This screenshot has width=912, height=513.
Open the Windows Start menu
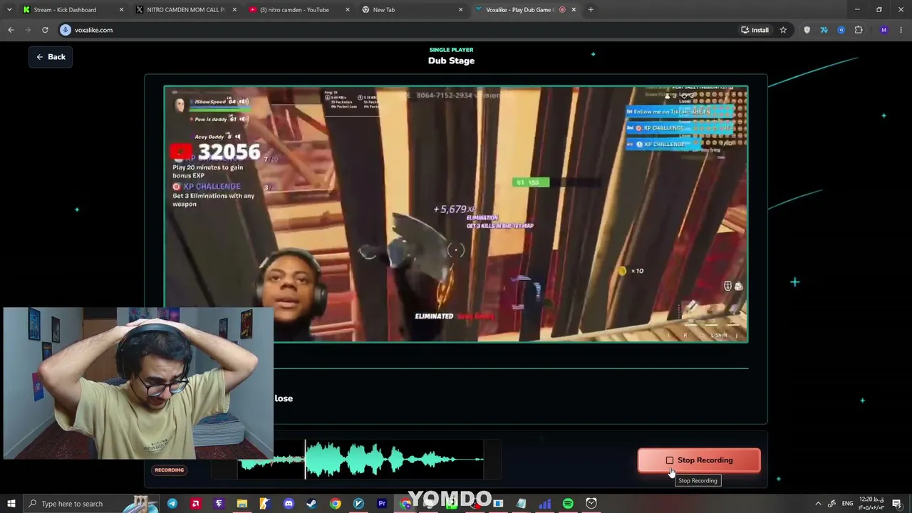(x=11, y=504)
